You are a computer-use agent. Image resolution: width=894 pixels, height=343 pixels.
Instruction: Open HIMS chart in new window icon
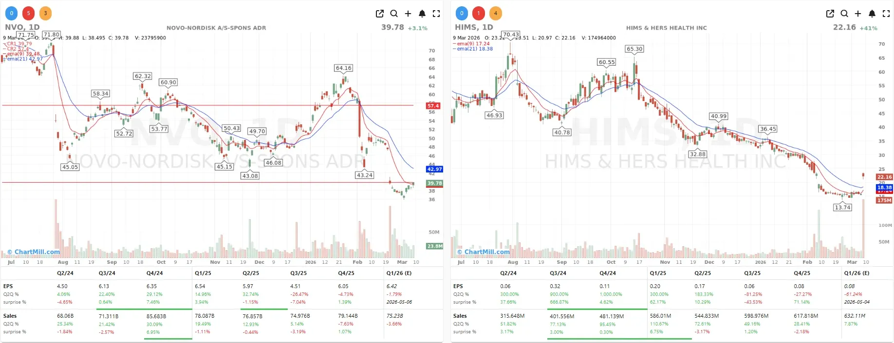(830, 14)
